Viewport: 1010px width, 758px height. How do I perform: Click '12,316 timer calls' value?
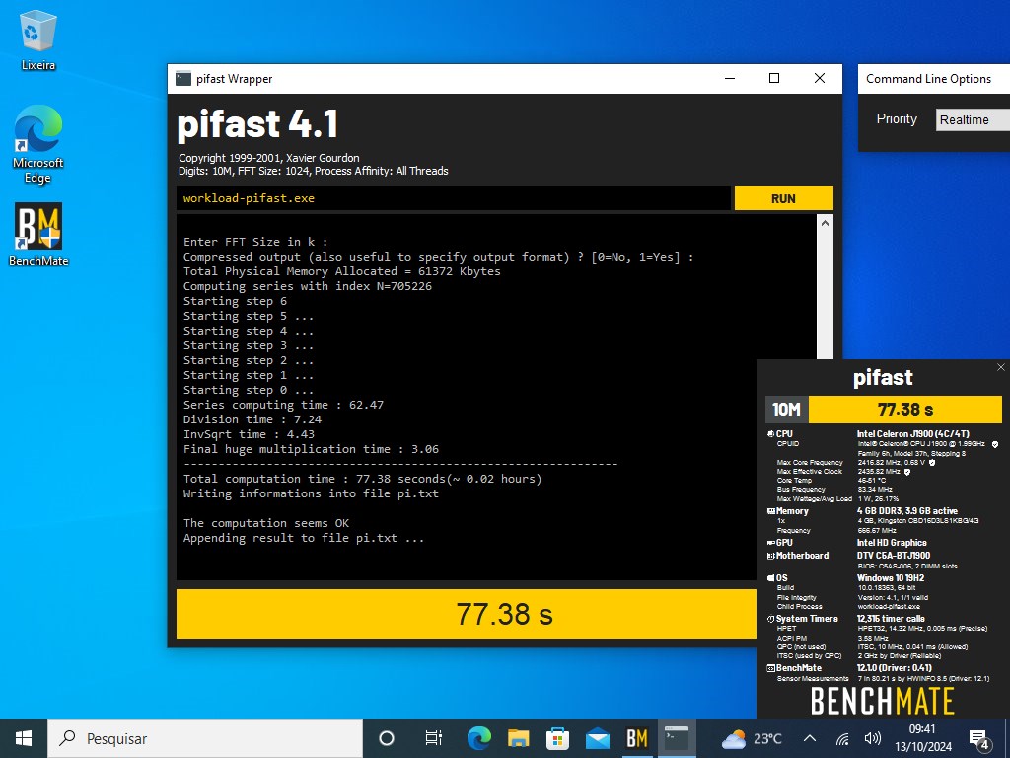(891, 619)
